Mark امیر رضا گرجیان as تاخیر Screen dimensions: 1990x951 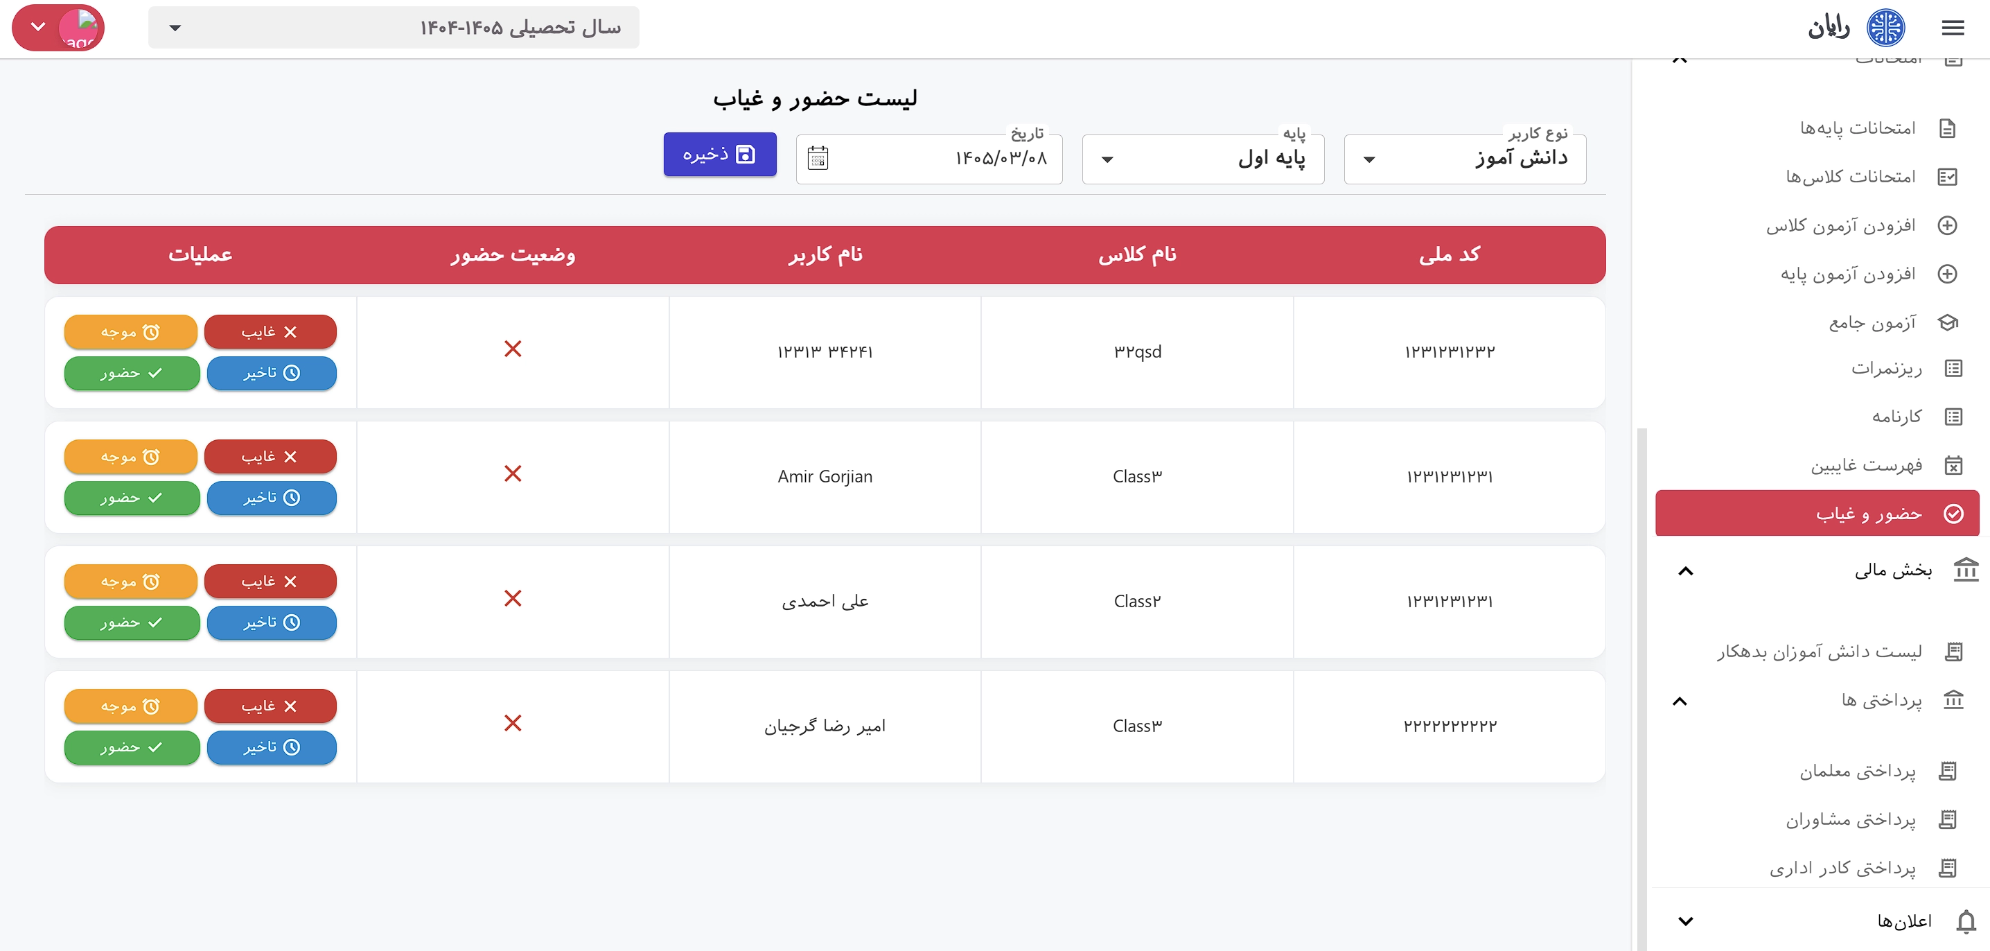click(272, 747)
